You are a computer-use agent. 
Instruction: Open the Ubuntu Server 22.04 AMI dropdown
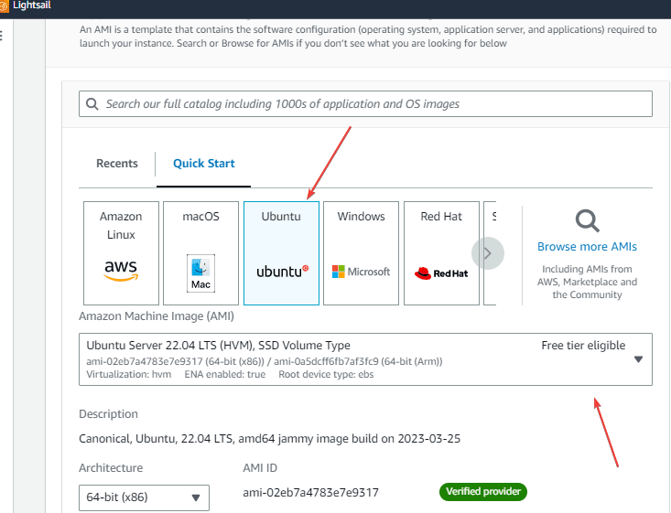tap(365, 359)
